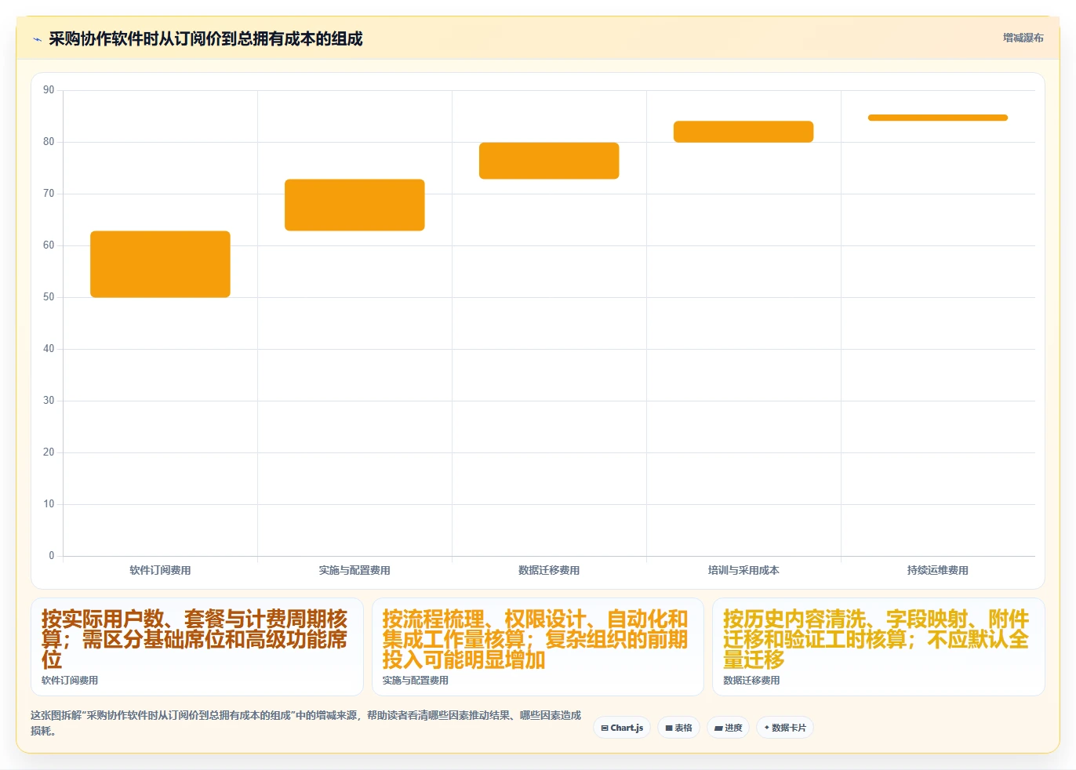Screen dimensions: 1076x770
Task: Select the 数据卡片 tag pill
Action: pos(784,728)
